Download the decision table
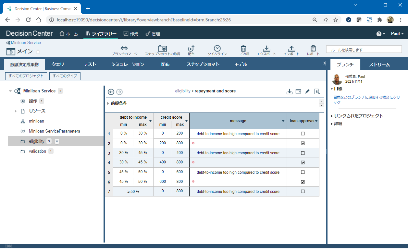408x249 pixels. tap(290, 92)
